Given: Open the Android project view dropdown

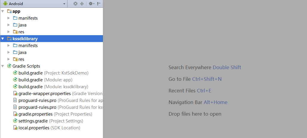Looking at the screenshot, I should pyautogui.click(x=64, y=4).
